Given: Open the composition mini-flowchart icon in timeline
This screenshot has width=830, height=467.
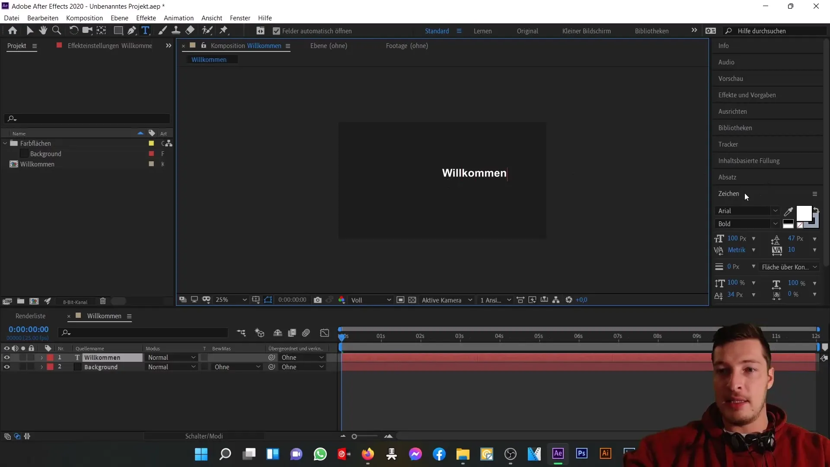Looking at the screenshot, I should tap(241, 333).
